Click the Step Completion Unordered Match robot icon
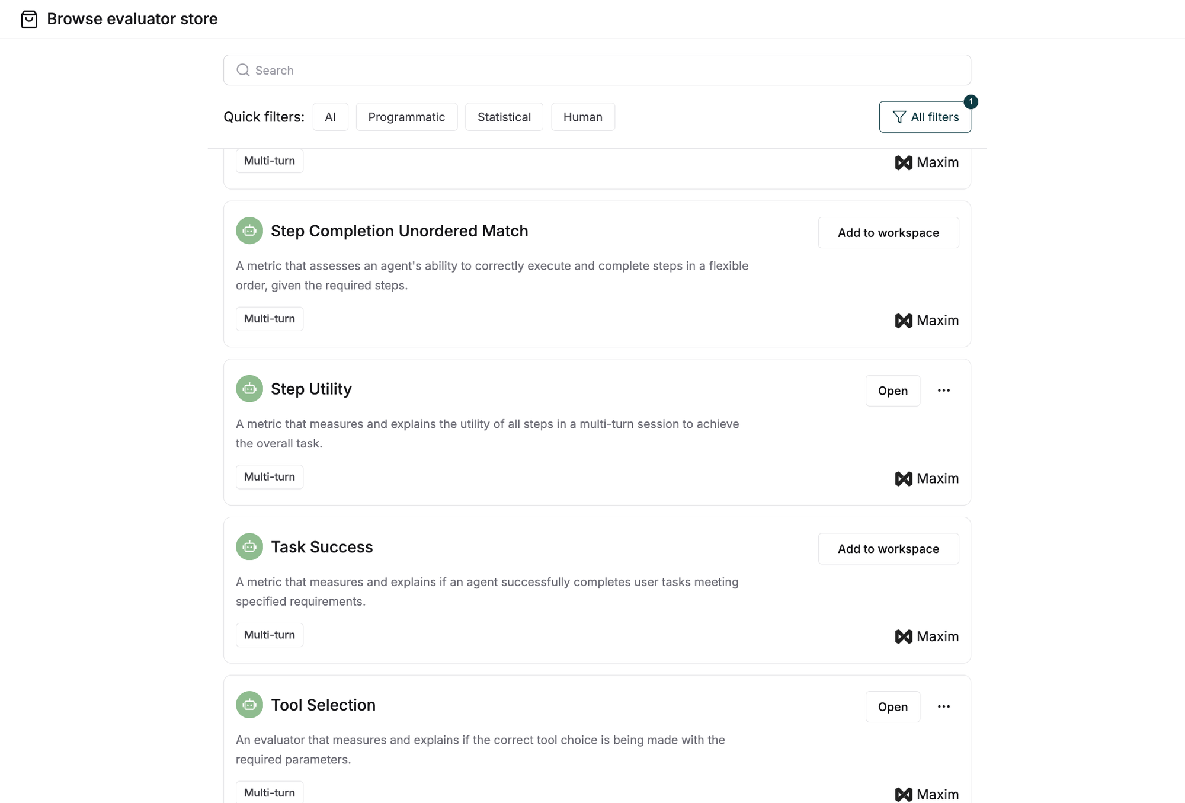Viewport: 1185px width, 803px height. click(249, 231)
